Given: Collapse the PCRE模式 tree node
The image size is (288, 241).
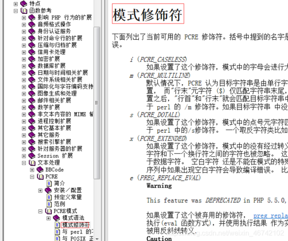Looking at the screenshot, I should point(40,212).
